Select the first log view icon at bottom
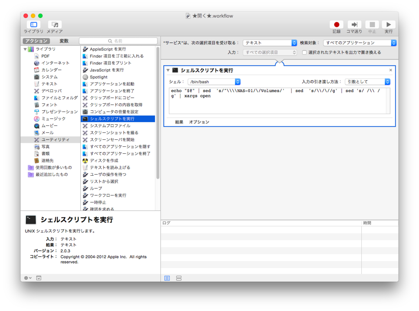This screenshot has height=311, width=419. [x=167, y=278]
